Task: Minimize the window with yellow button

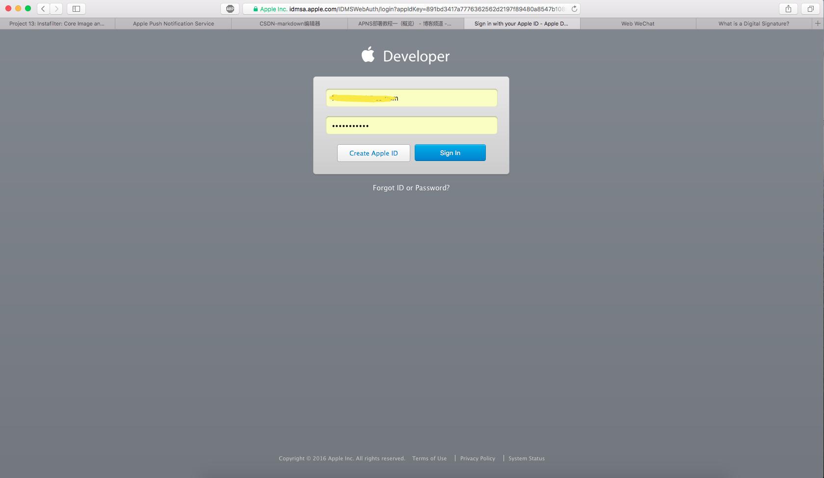Action: tap(18, 8)
